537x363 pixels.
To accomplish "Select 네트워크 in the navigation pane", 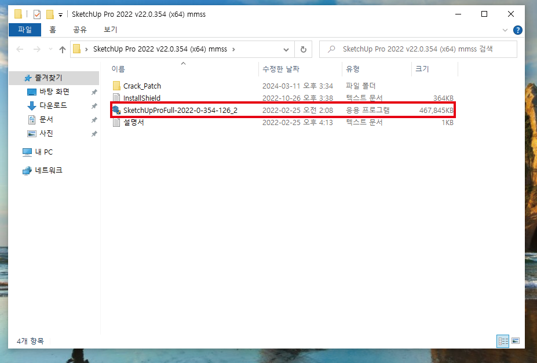I will (x=49, y=170).
